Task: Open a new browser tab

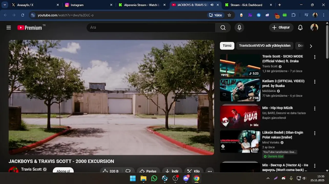Action: click(x=280, y=5)
